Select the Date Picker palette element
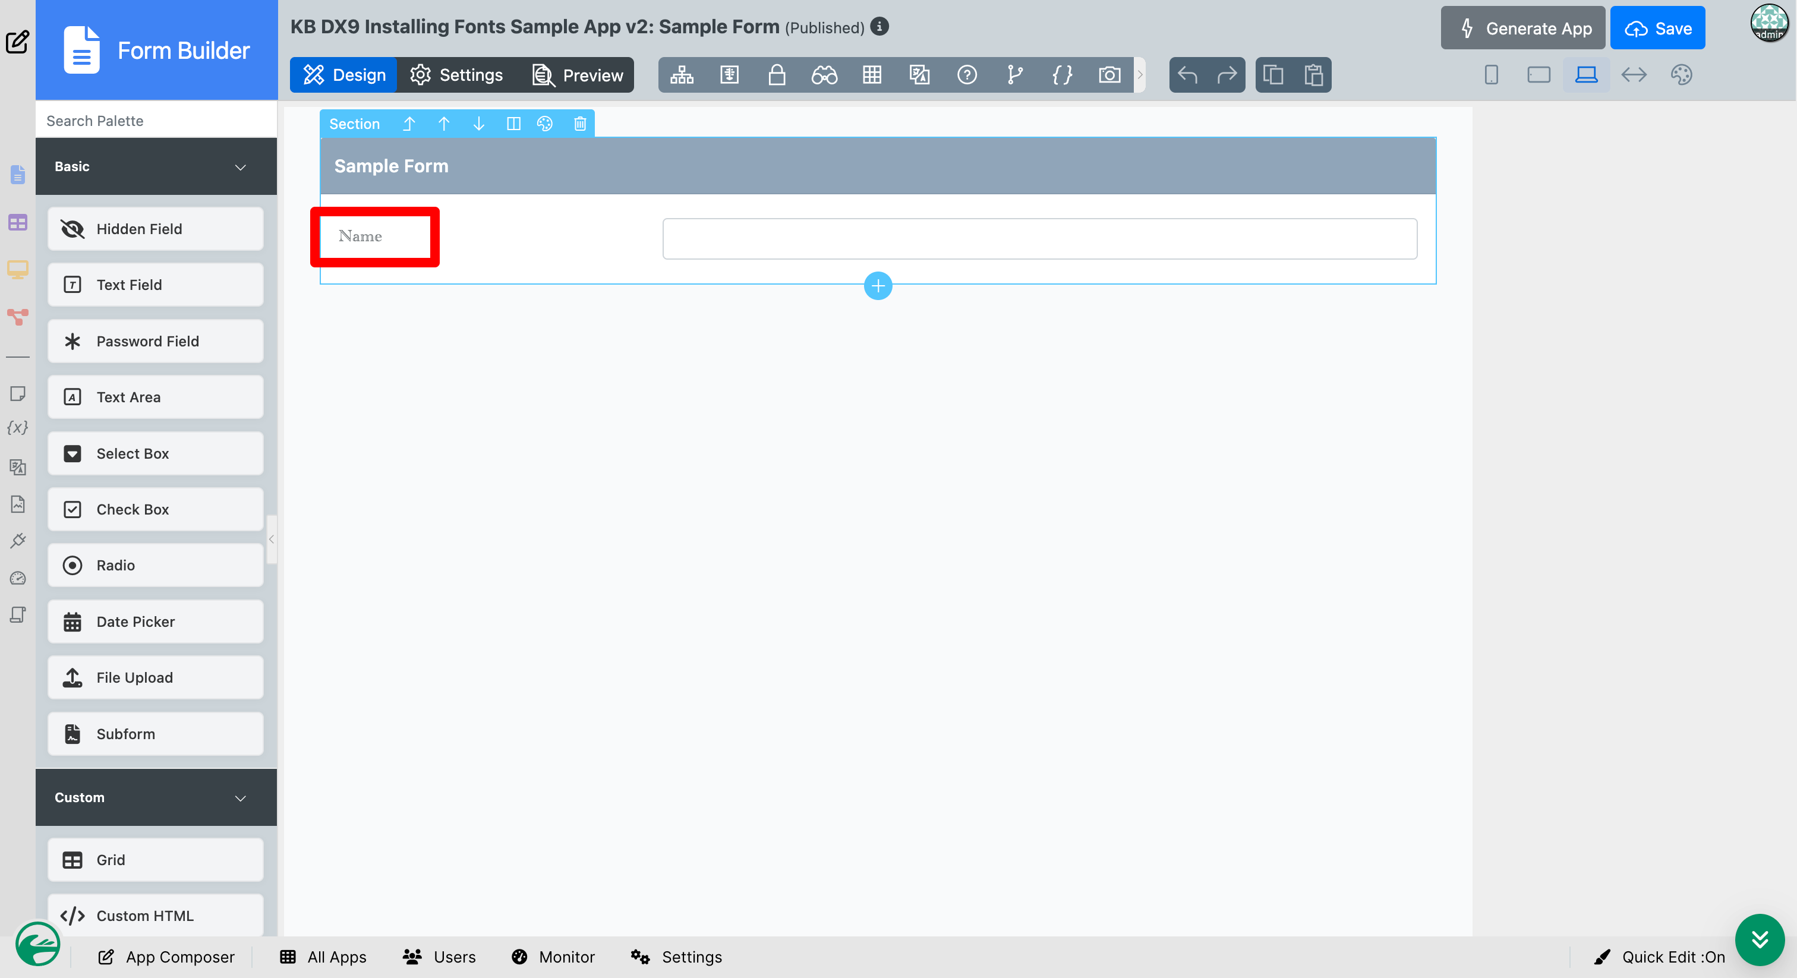The height and width of the screenshot is (978, 1797). coord(155,621)
